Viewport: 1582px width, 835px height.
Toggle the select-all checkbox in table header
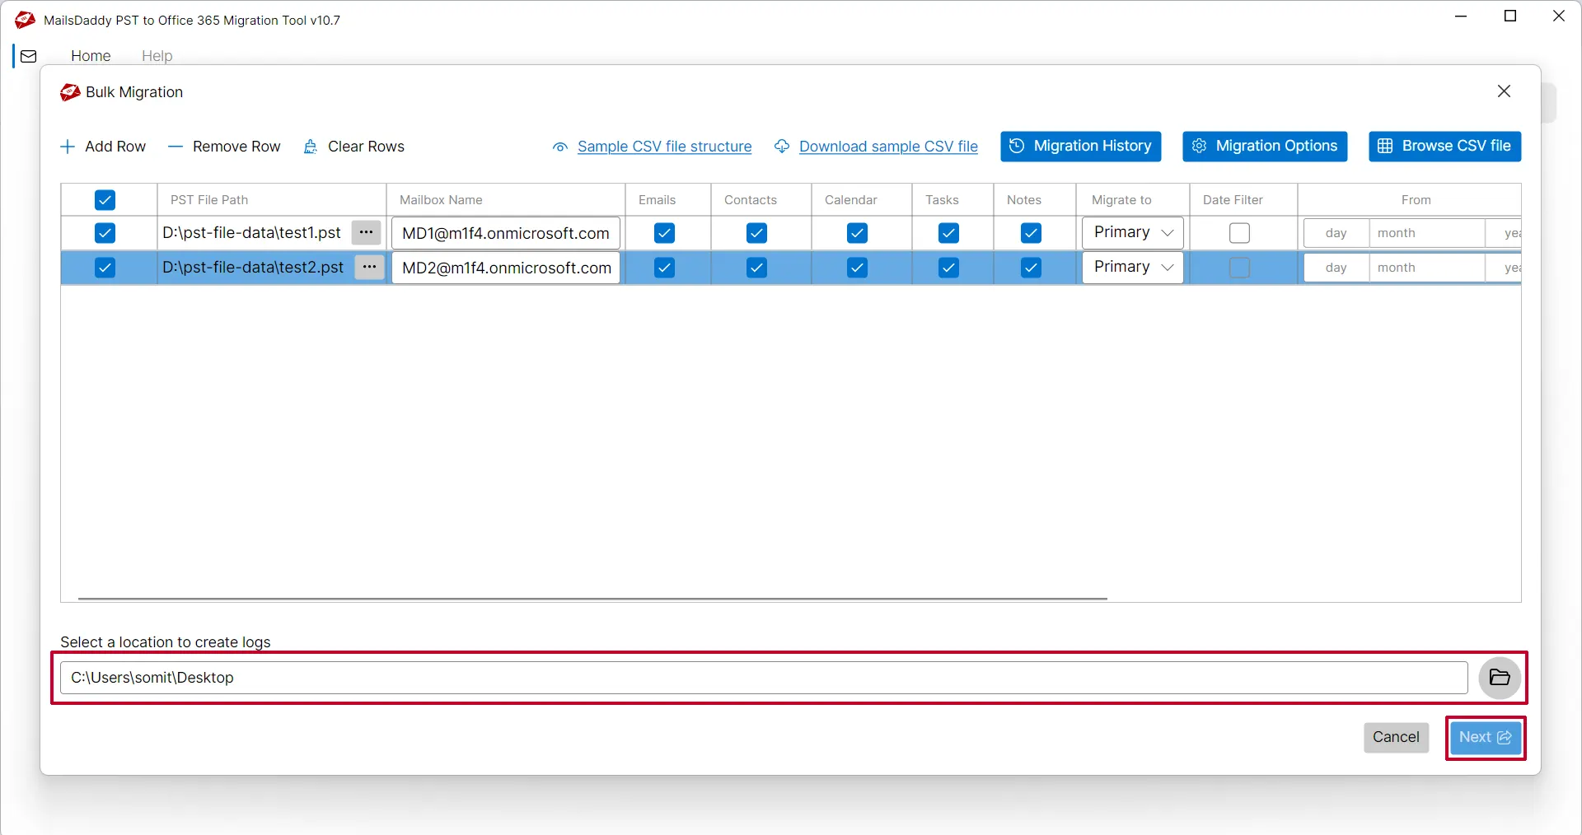coord(105,200)
